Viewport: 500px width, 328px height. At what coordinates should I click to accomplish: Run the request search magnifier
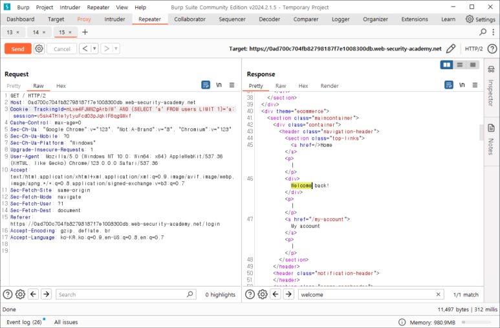click(190, 294)
